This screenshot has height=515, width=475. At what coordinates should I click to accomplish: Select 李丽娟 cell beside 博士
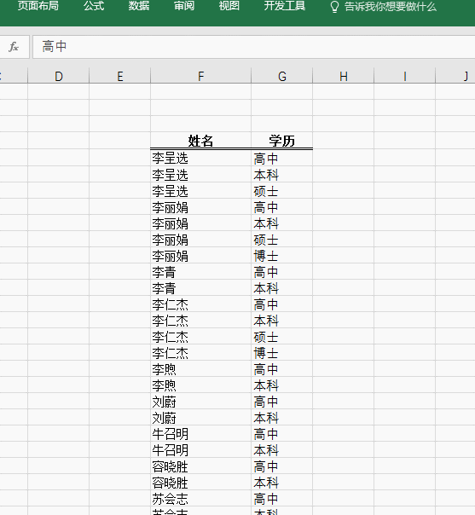click(200, 255)
